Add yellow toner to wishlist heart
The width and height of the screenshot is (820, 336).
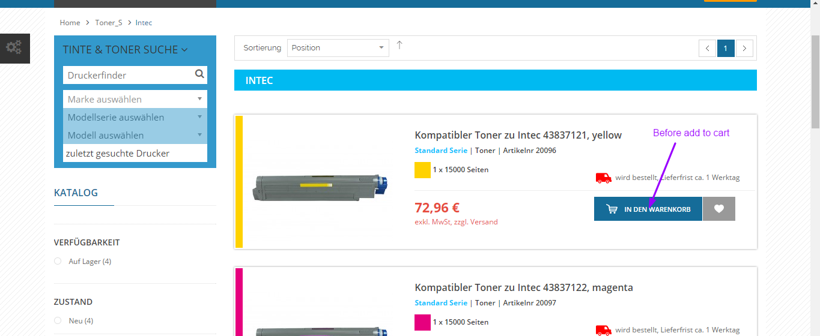(719, 209)
